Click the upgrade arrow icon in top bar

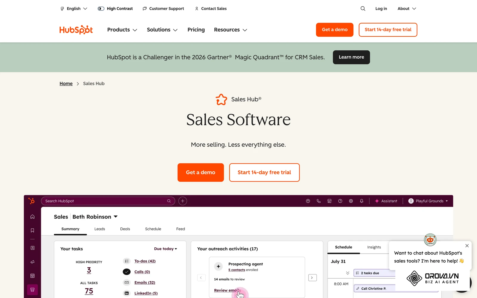(308, 201)
